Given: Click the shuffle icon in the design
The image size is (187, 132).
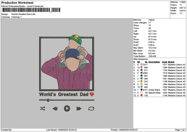Looking at the screenshot, I should tap(43, 109).
